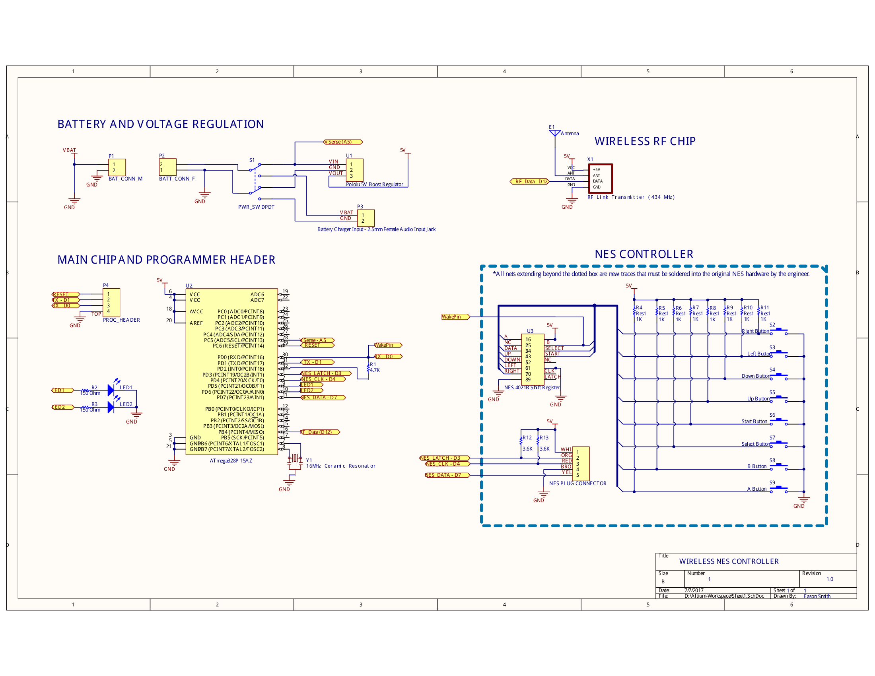The height and width of the screenshot is (676, 875).
Task: Select the S9 A Button switch
Action: pos(779,489)
